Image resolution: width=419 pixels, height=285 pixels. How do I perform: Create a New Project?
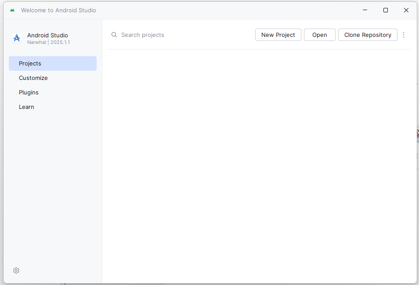tap(278, 35)
